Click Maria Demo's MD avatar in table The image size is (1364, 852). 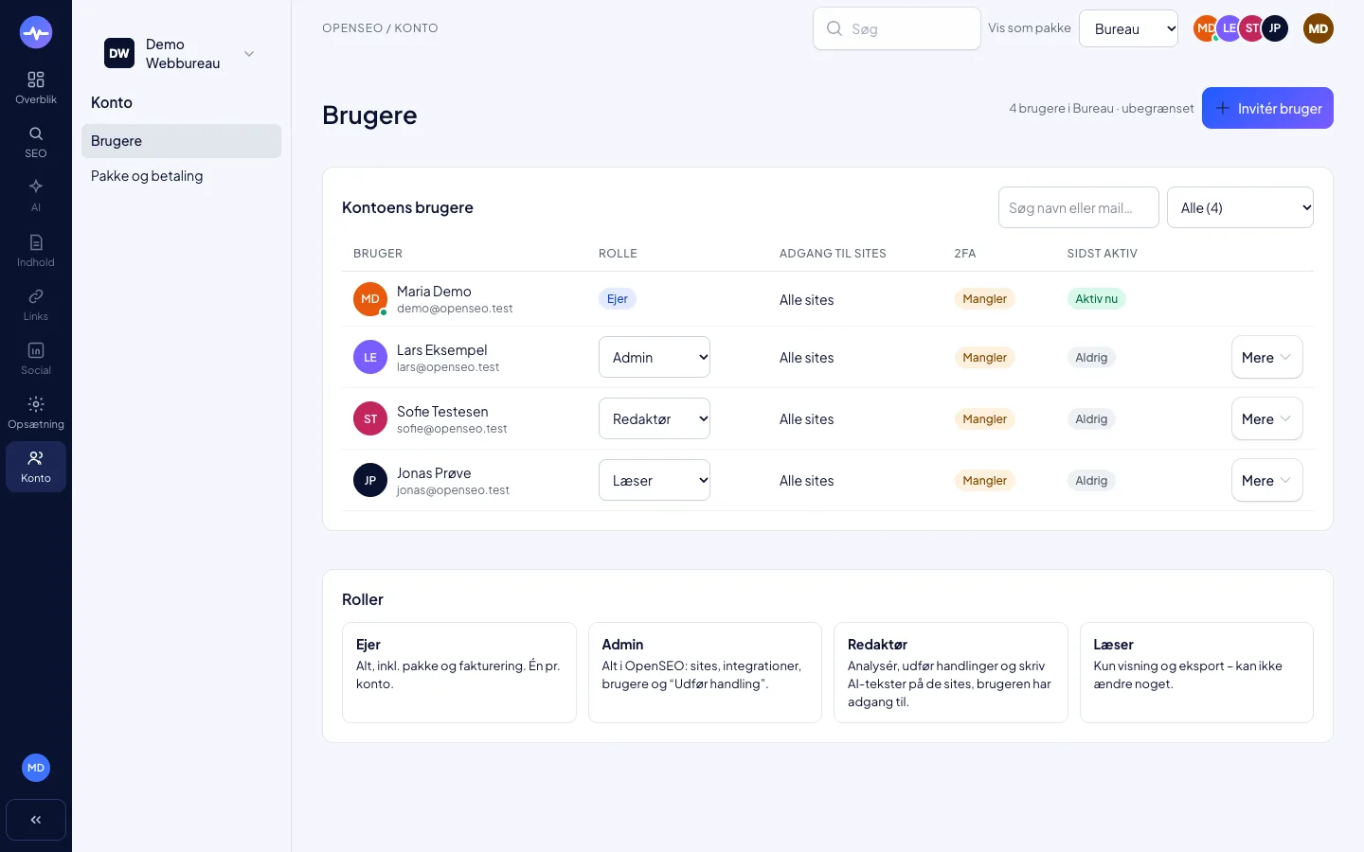click(370, 299)
